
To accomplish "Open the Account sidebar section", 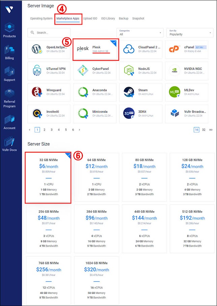I will pos(9,122).
